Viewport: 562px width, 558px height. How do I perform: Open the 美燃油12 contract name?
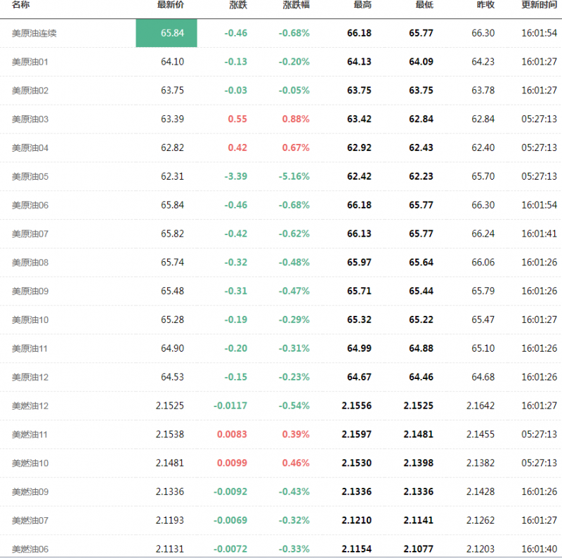[30, 406]
